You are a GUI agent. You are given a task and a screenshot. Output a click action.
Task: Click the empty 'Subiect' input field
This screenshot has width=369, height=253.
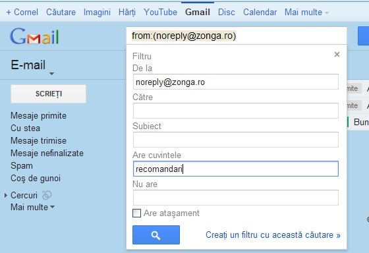[236, 140]
